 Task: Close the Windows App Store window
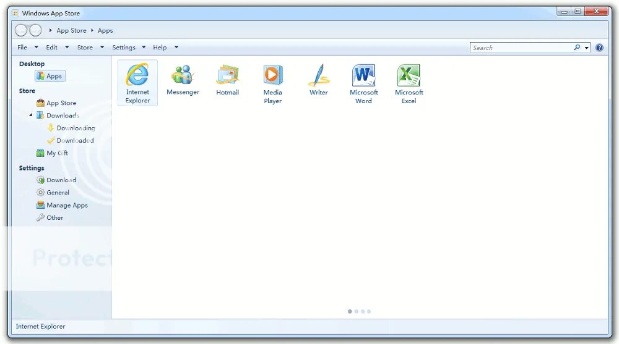(597, 12)
